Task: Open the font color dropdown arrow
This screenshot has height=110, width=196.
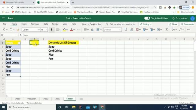Action: (x=74, y=30)
